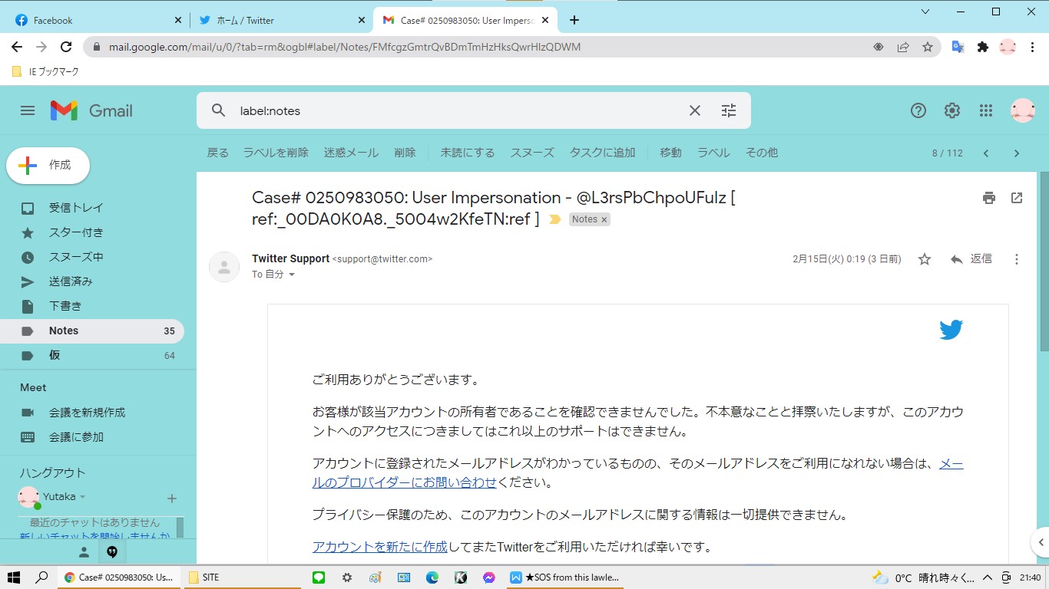Open the 受信トレイ inbox folder
The image size is (1049, 589).
click(x=75, y=208)
